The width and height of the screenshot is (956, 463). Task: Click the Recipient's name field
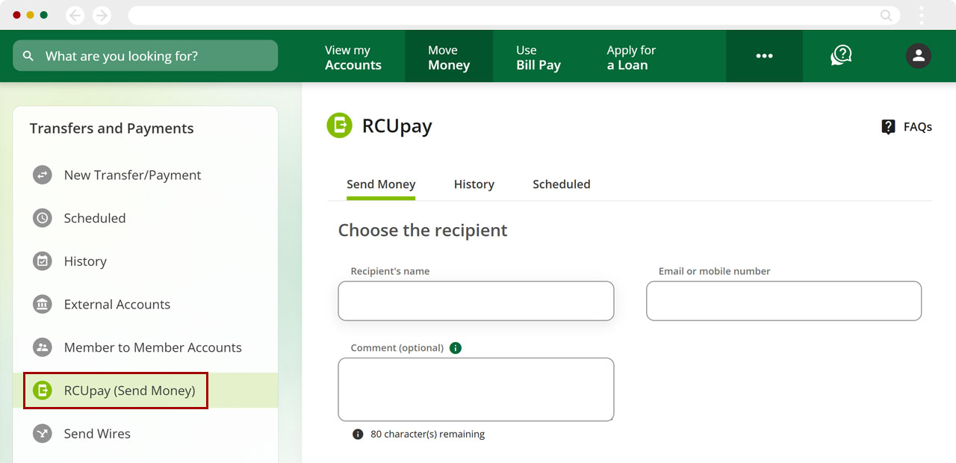click(476, 301)
